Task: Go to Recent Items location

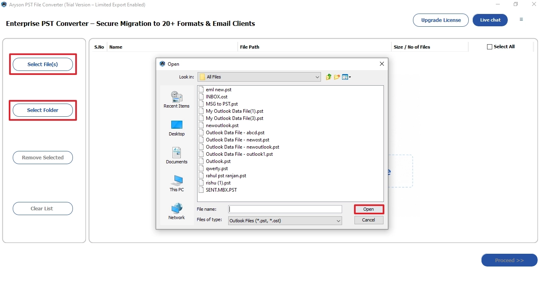Action: click(x=176, y=100)
